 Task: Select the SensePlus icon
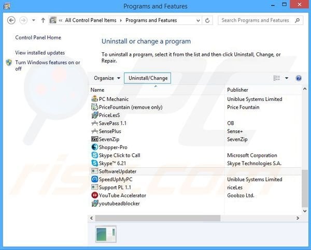[95, 131]
